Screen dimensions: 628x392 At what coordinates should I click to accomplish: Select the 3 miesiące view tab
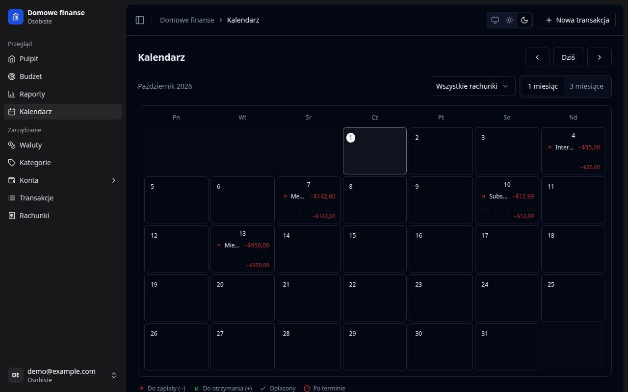pos(586,86)
